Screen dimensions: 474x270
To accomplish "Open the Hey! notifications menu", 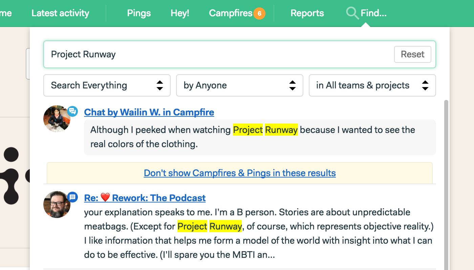I will point(180,13).
